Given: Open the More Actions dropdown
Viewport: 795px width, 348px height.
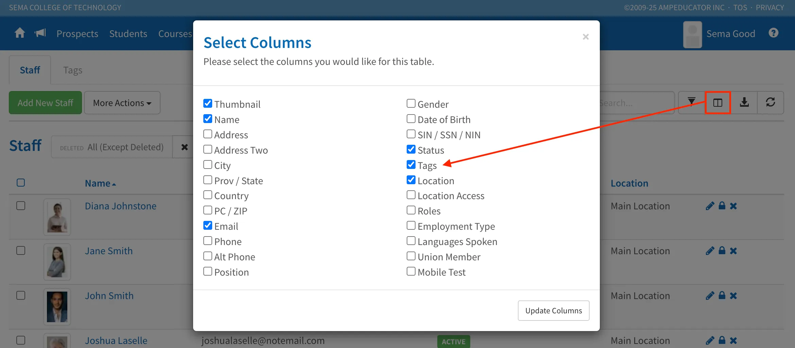Looking at the screenshot, I should coord(122,103).
